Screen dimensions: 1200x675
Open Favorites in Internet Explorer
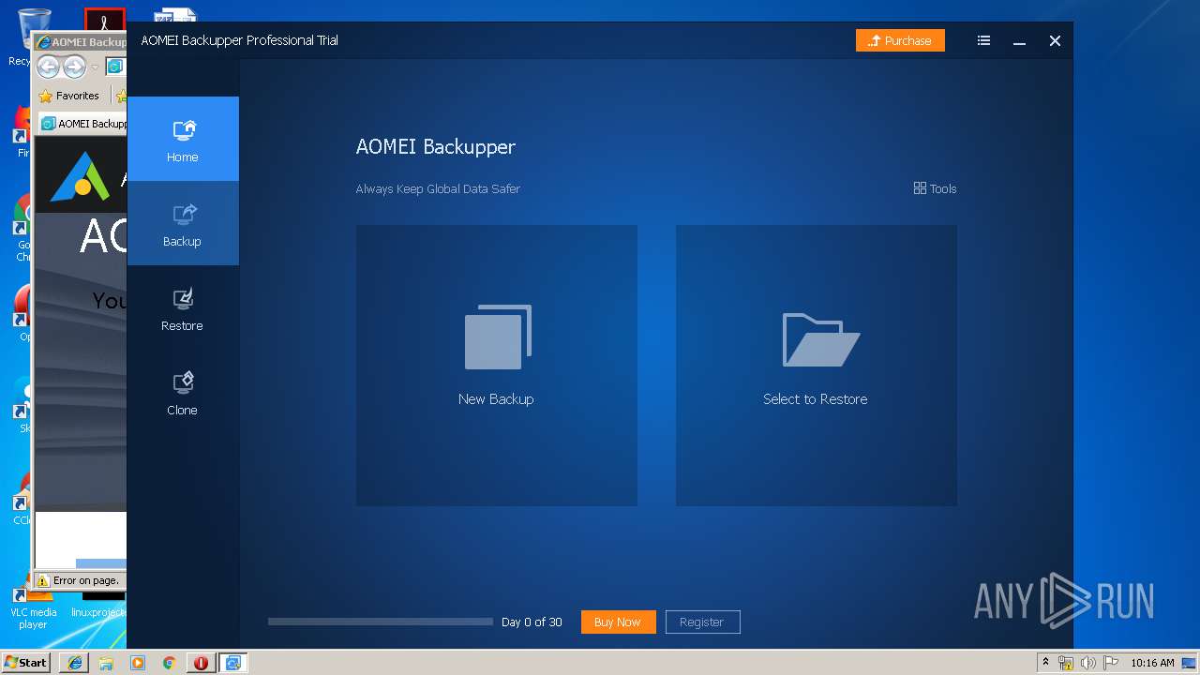[x=68, y=96]
